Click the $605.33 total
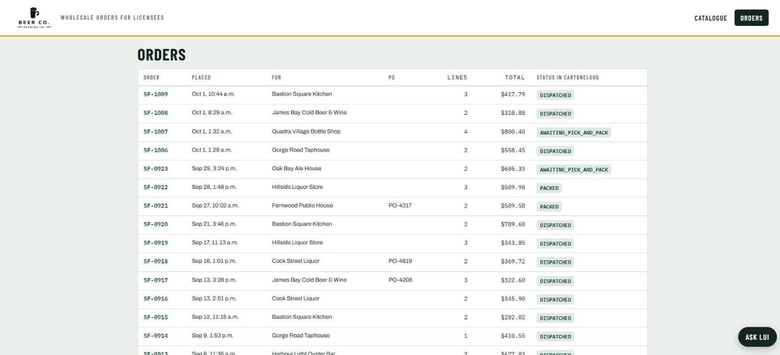The image size is (780, 355). pyautogui.click(x=513, y=169)
